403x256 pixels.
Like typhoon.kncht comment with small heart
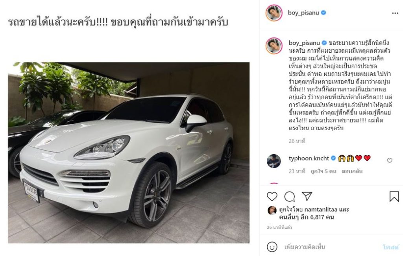click(x=390, y=161)
